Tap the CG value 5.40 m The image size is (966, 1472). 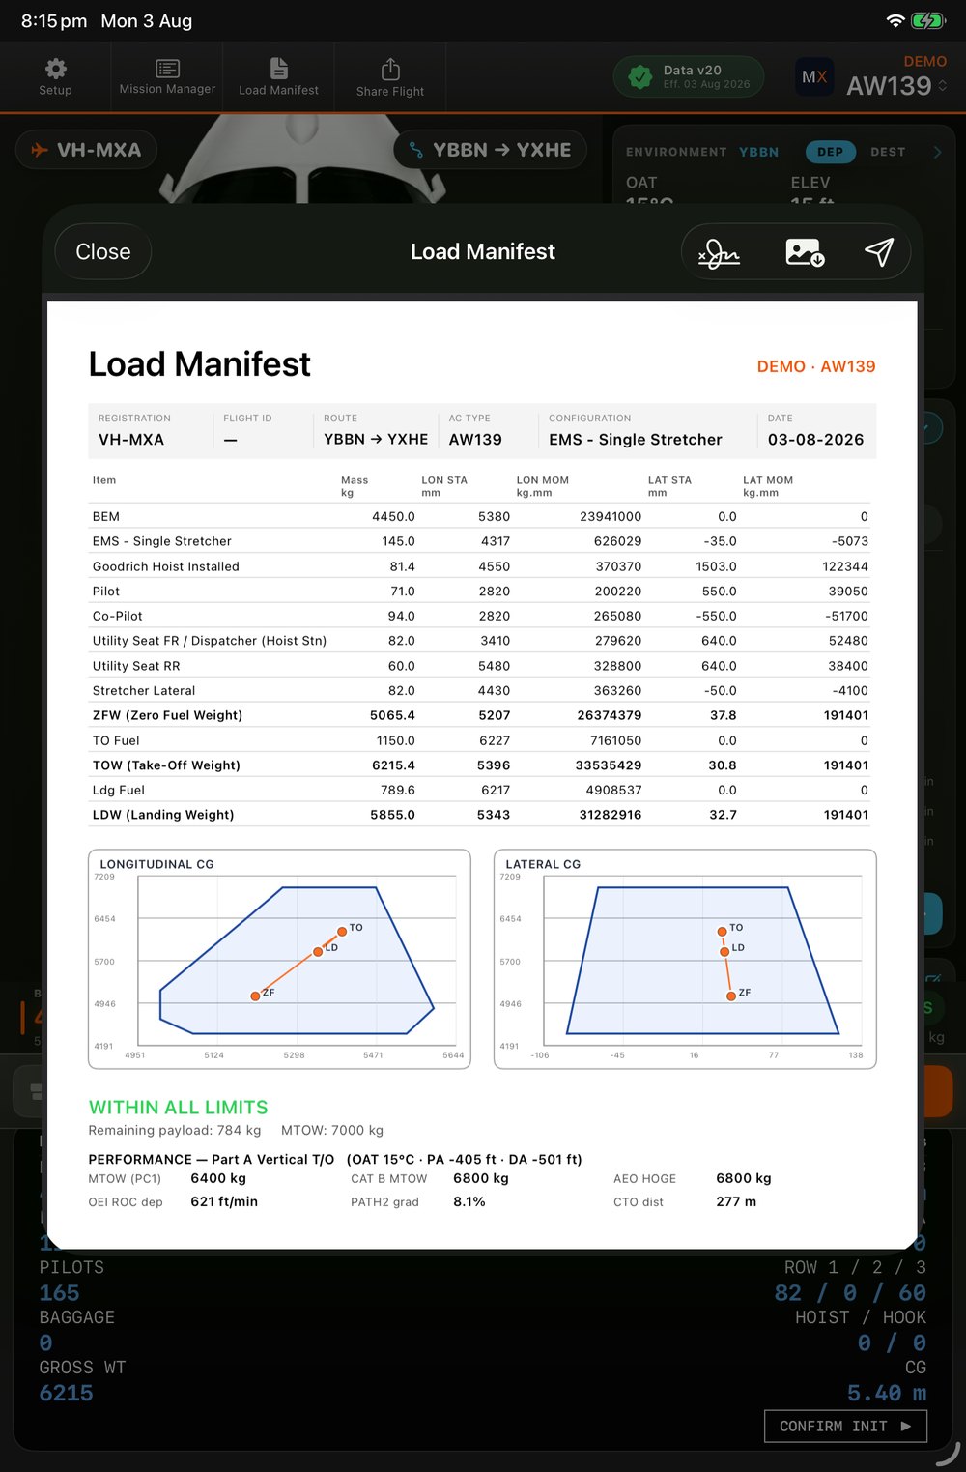(x=887, y=1393)
